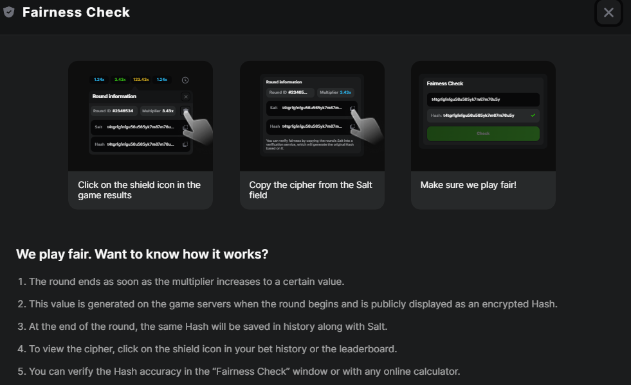The width and height of the screenshot is (631, 385).
Task: Open the Salt field copy step illustration
Action: (x=312, y=116)
